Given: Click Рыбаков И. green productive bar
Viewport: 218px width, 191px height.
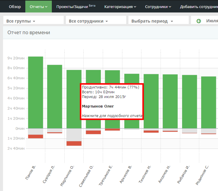Looking at the screenshot, I should tap(189, 102).
